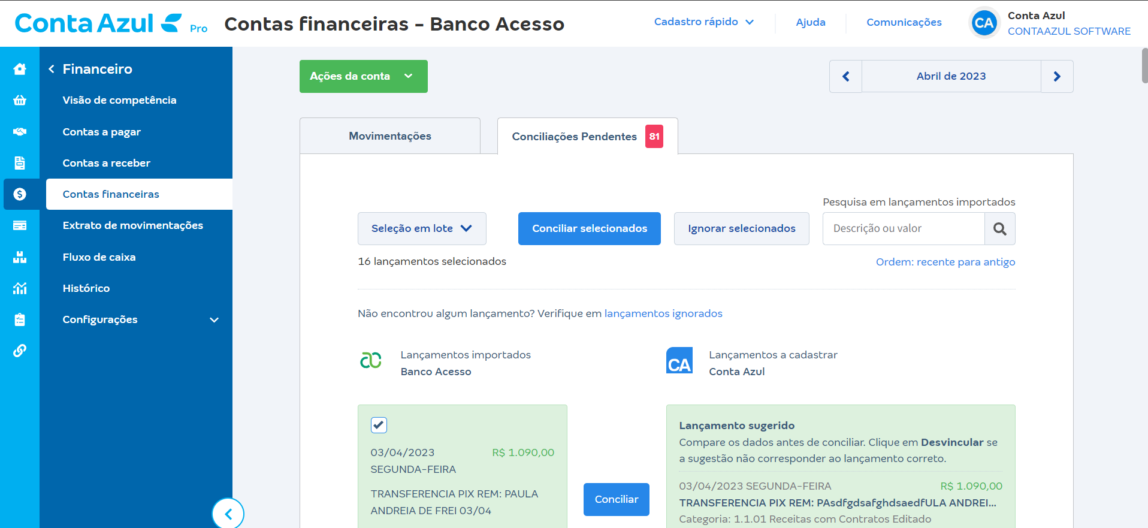The width and height of the screenshot is (1148, 528).
Task: Click the CA Conta Azul square logo
Action: [679, 360]
